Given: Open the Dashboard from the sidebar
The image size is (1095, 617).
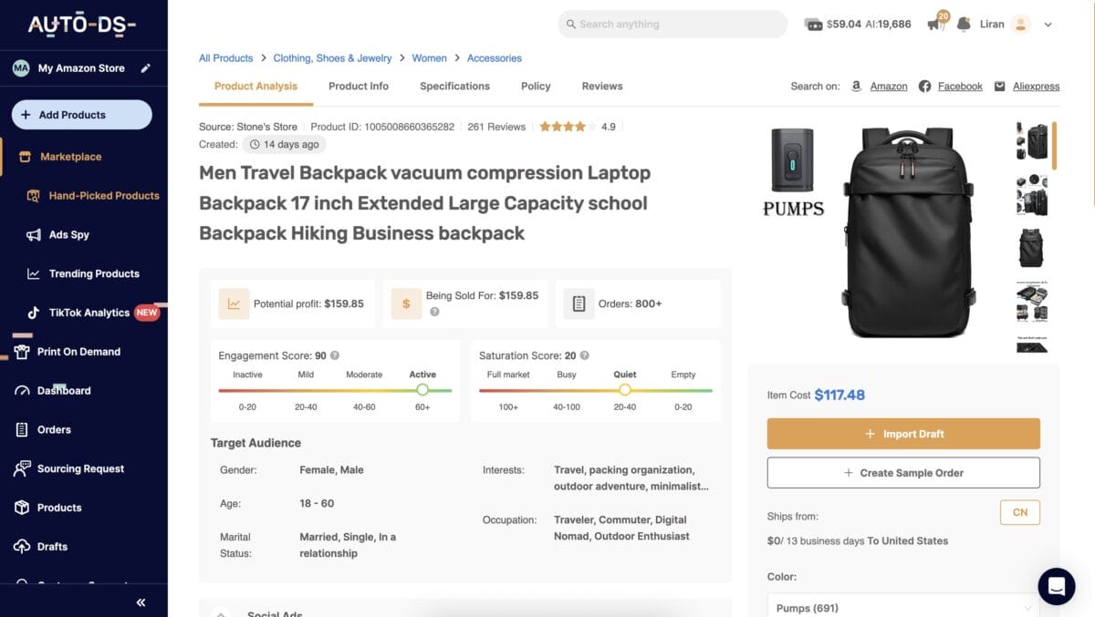Looking at the screenshot, I should pos(63,390).
